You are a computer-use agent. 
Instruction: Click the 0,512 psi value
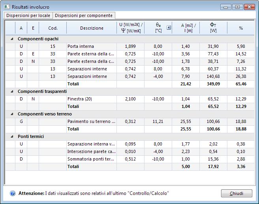tap(130, 159)
